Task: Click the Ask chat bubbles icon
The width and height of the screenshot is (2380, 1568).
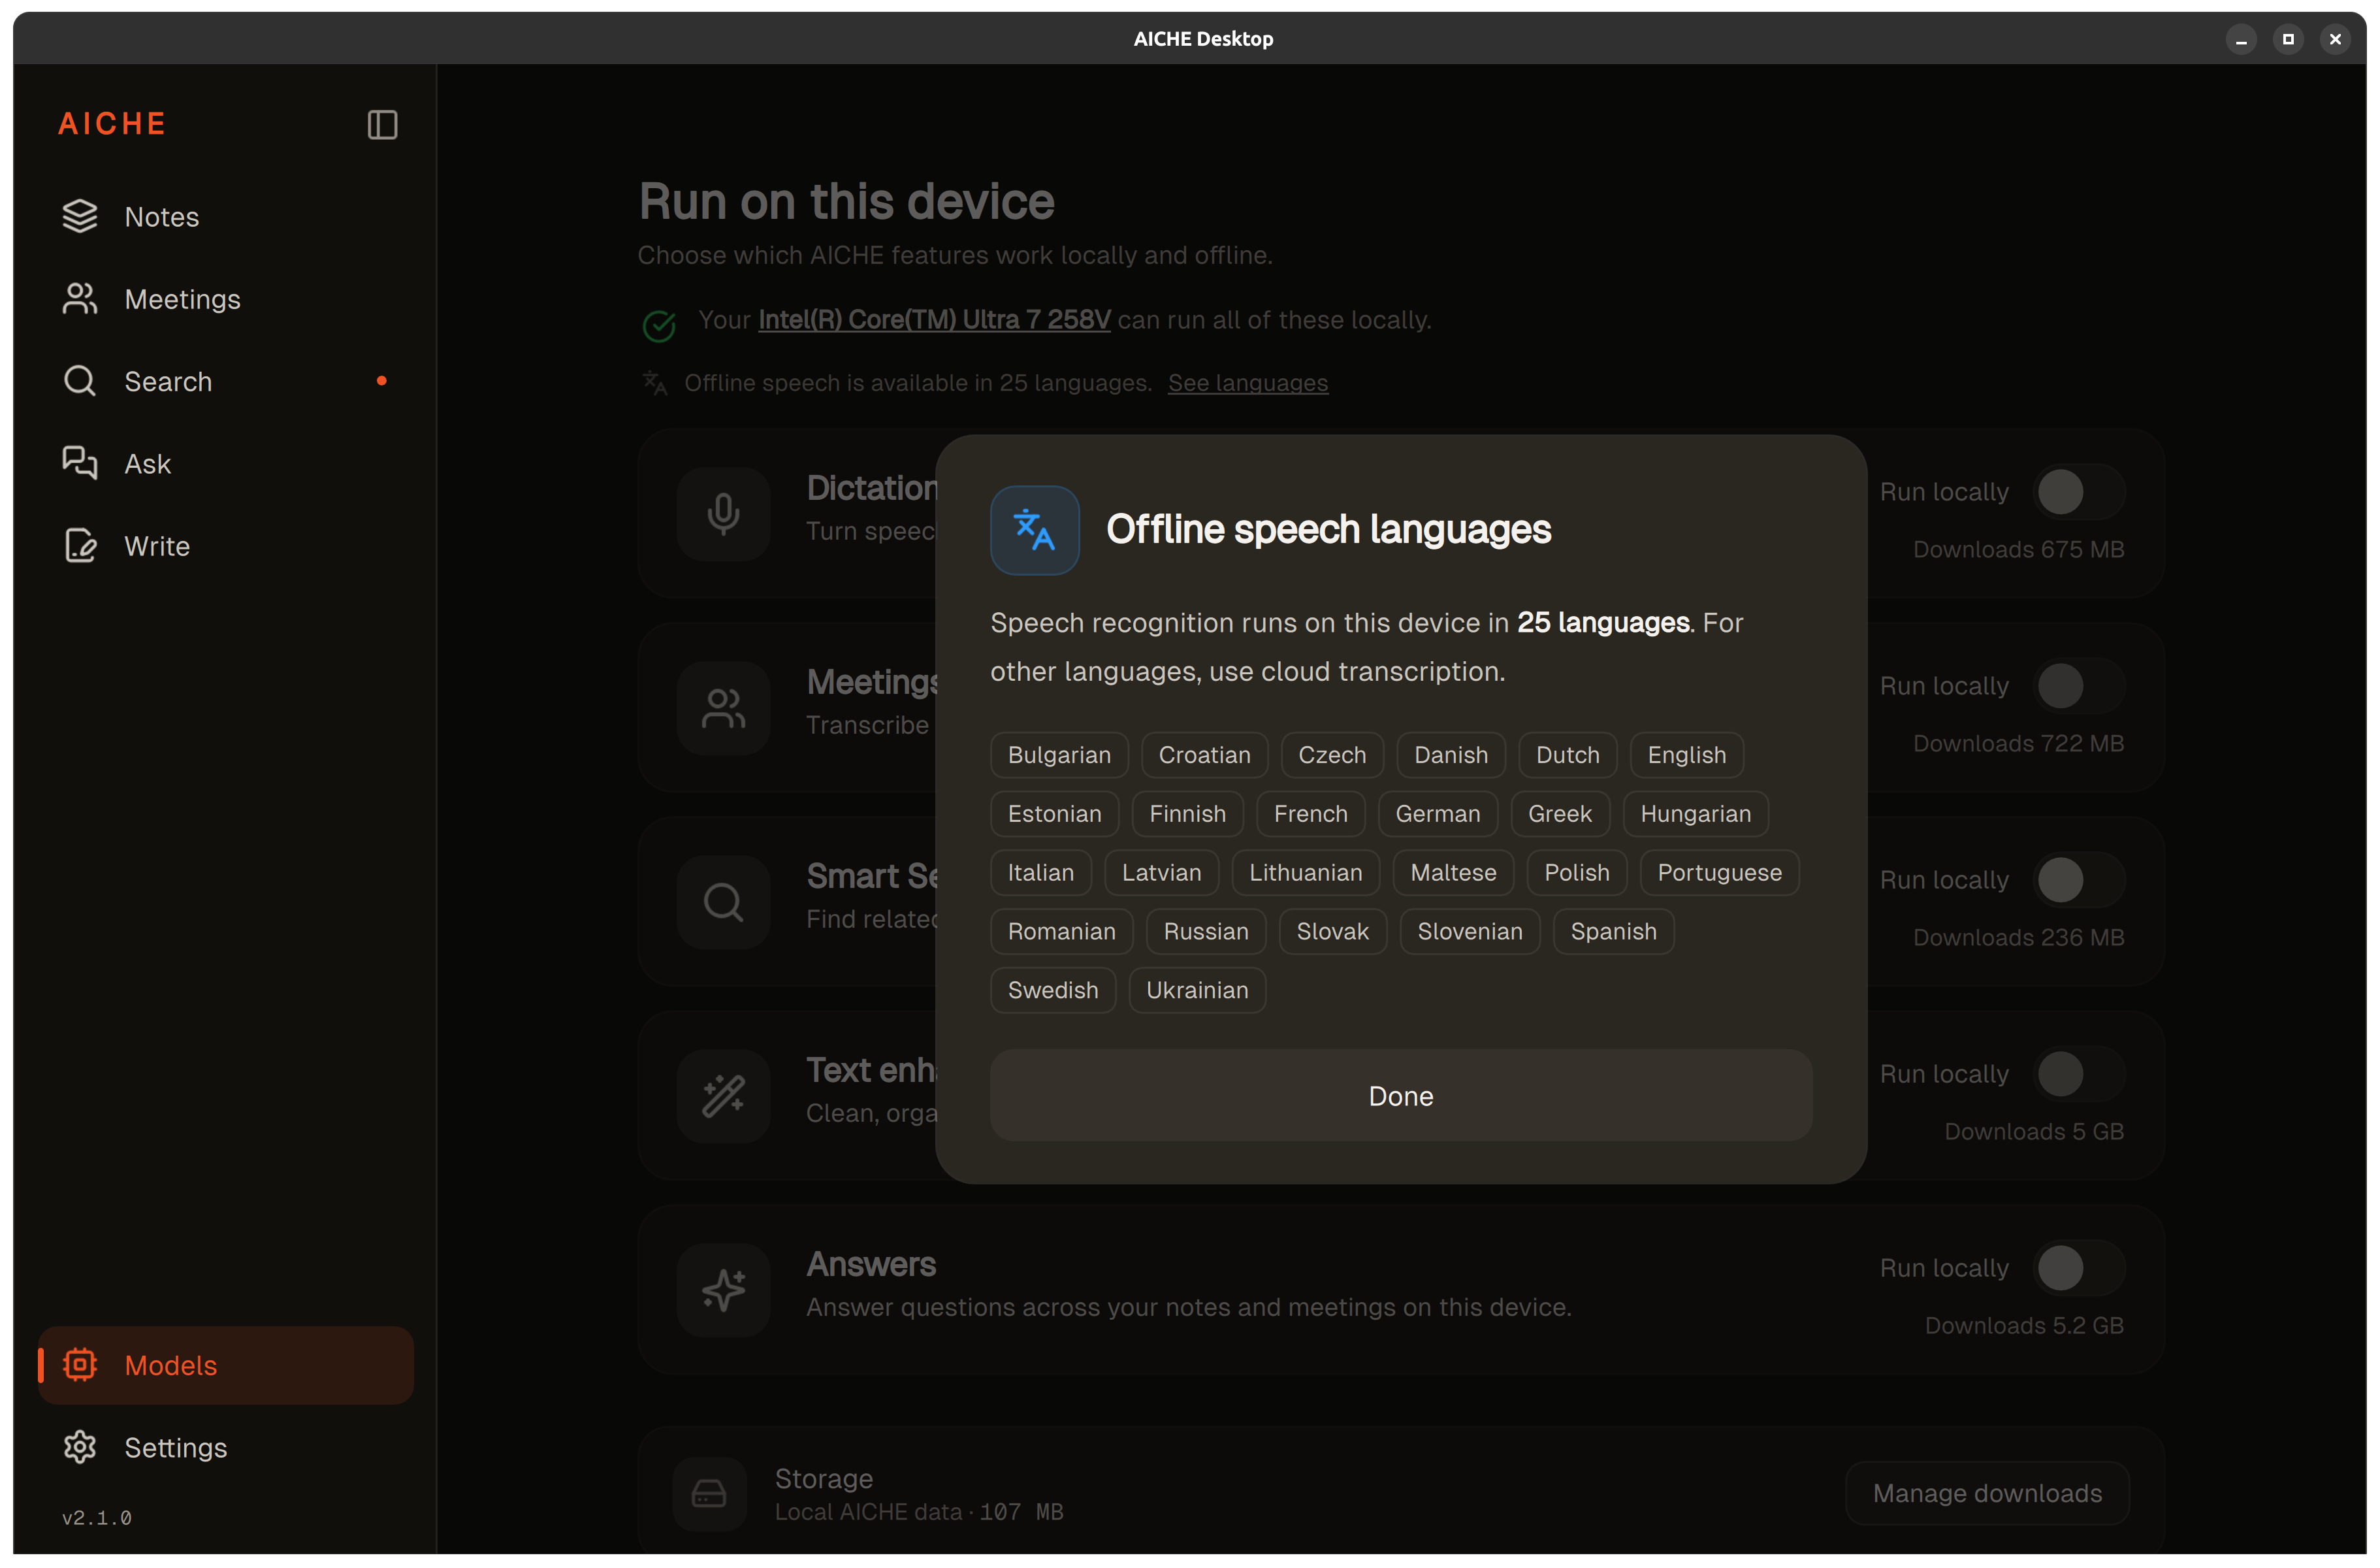Action: coord(80,464)
